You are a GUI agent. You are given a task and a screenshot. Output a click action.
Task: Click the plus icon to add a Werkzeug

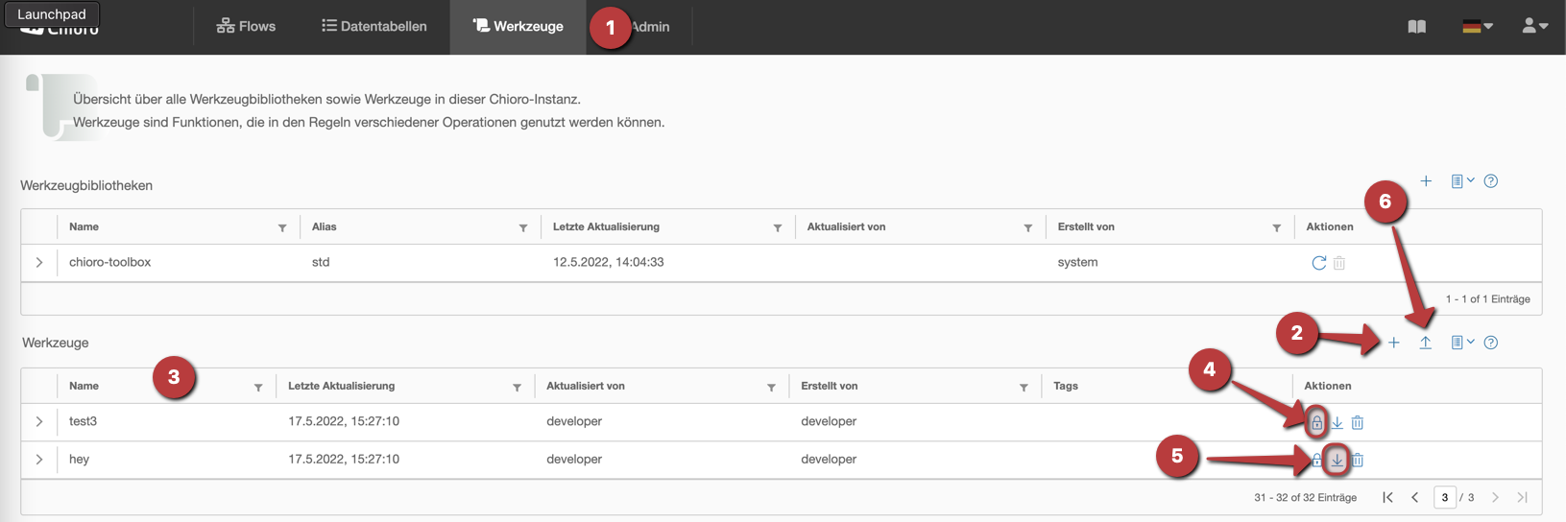pos(1393,343)
